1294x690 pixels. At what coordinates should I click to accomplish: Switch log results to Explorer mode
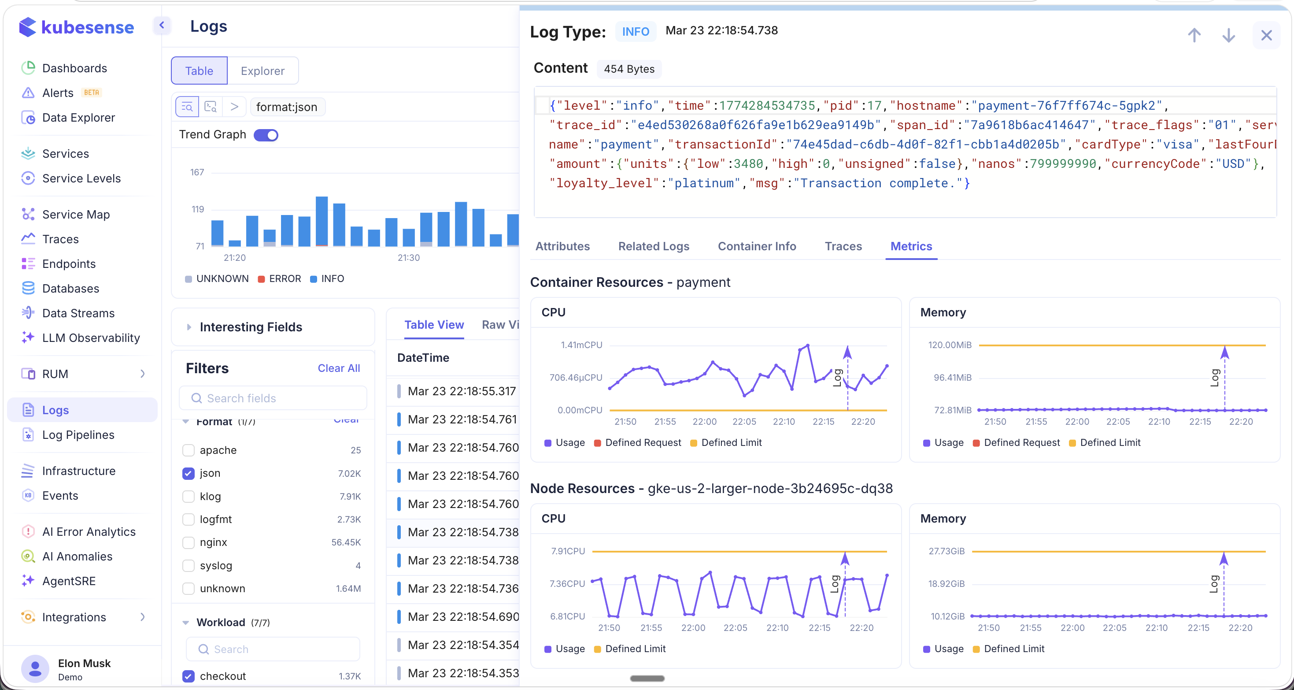[262, 71]
